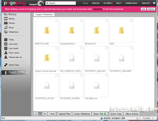Expand the More Actions menu
Image resolution: width=158 pixels, height=121 pixels.
131,114
